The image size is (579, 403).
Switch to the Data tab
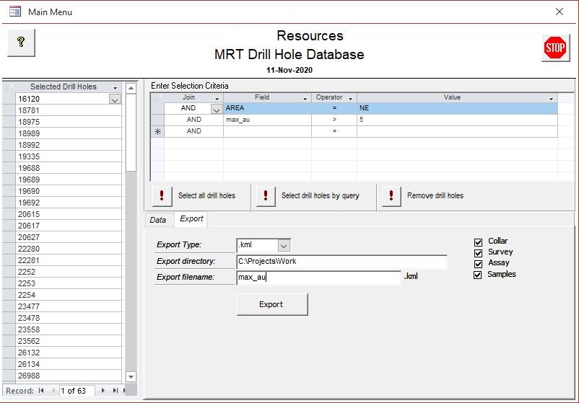tap(158, 220)
